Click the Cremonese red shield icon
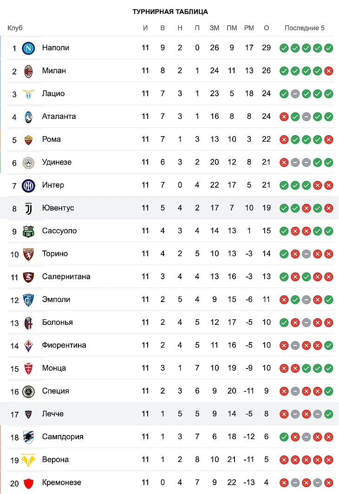This screenshot has height=494, width=339. pos(29,482)
